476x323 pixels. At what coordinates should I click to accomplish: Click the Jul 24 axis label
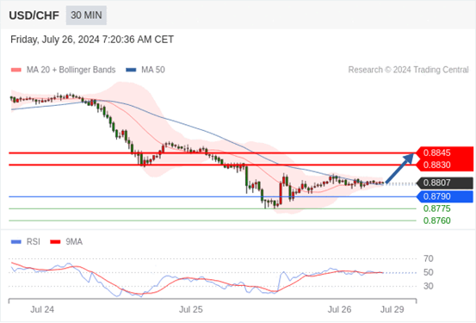(42, 309)
